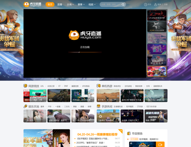
Task: Open the 和平精英：枪神杯S3 schedule entry
Action: click(x=149, y=139)
